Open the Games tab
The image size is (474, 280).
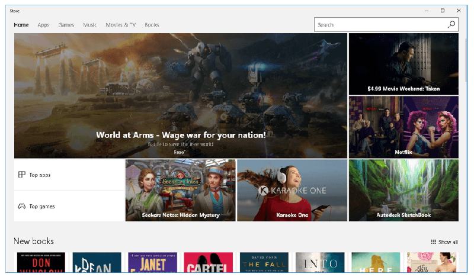(x=66, y=25)
